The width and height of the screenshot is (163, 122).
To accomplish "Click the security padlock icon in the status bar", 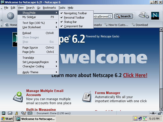I will click(160, 113).
